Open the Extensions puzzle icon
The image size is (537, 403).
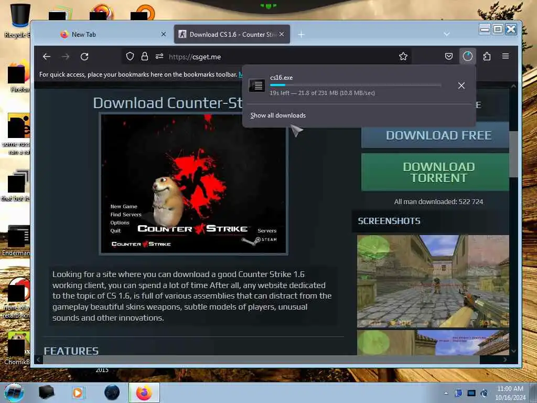pyautogui.click(x=487, y=56)
